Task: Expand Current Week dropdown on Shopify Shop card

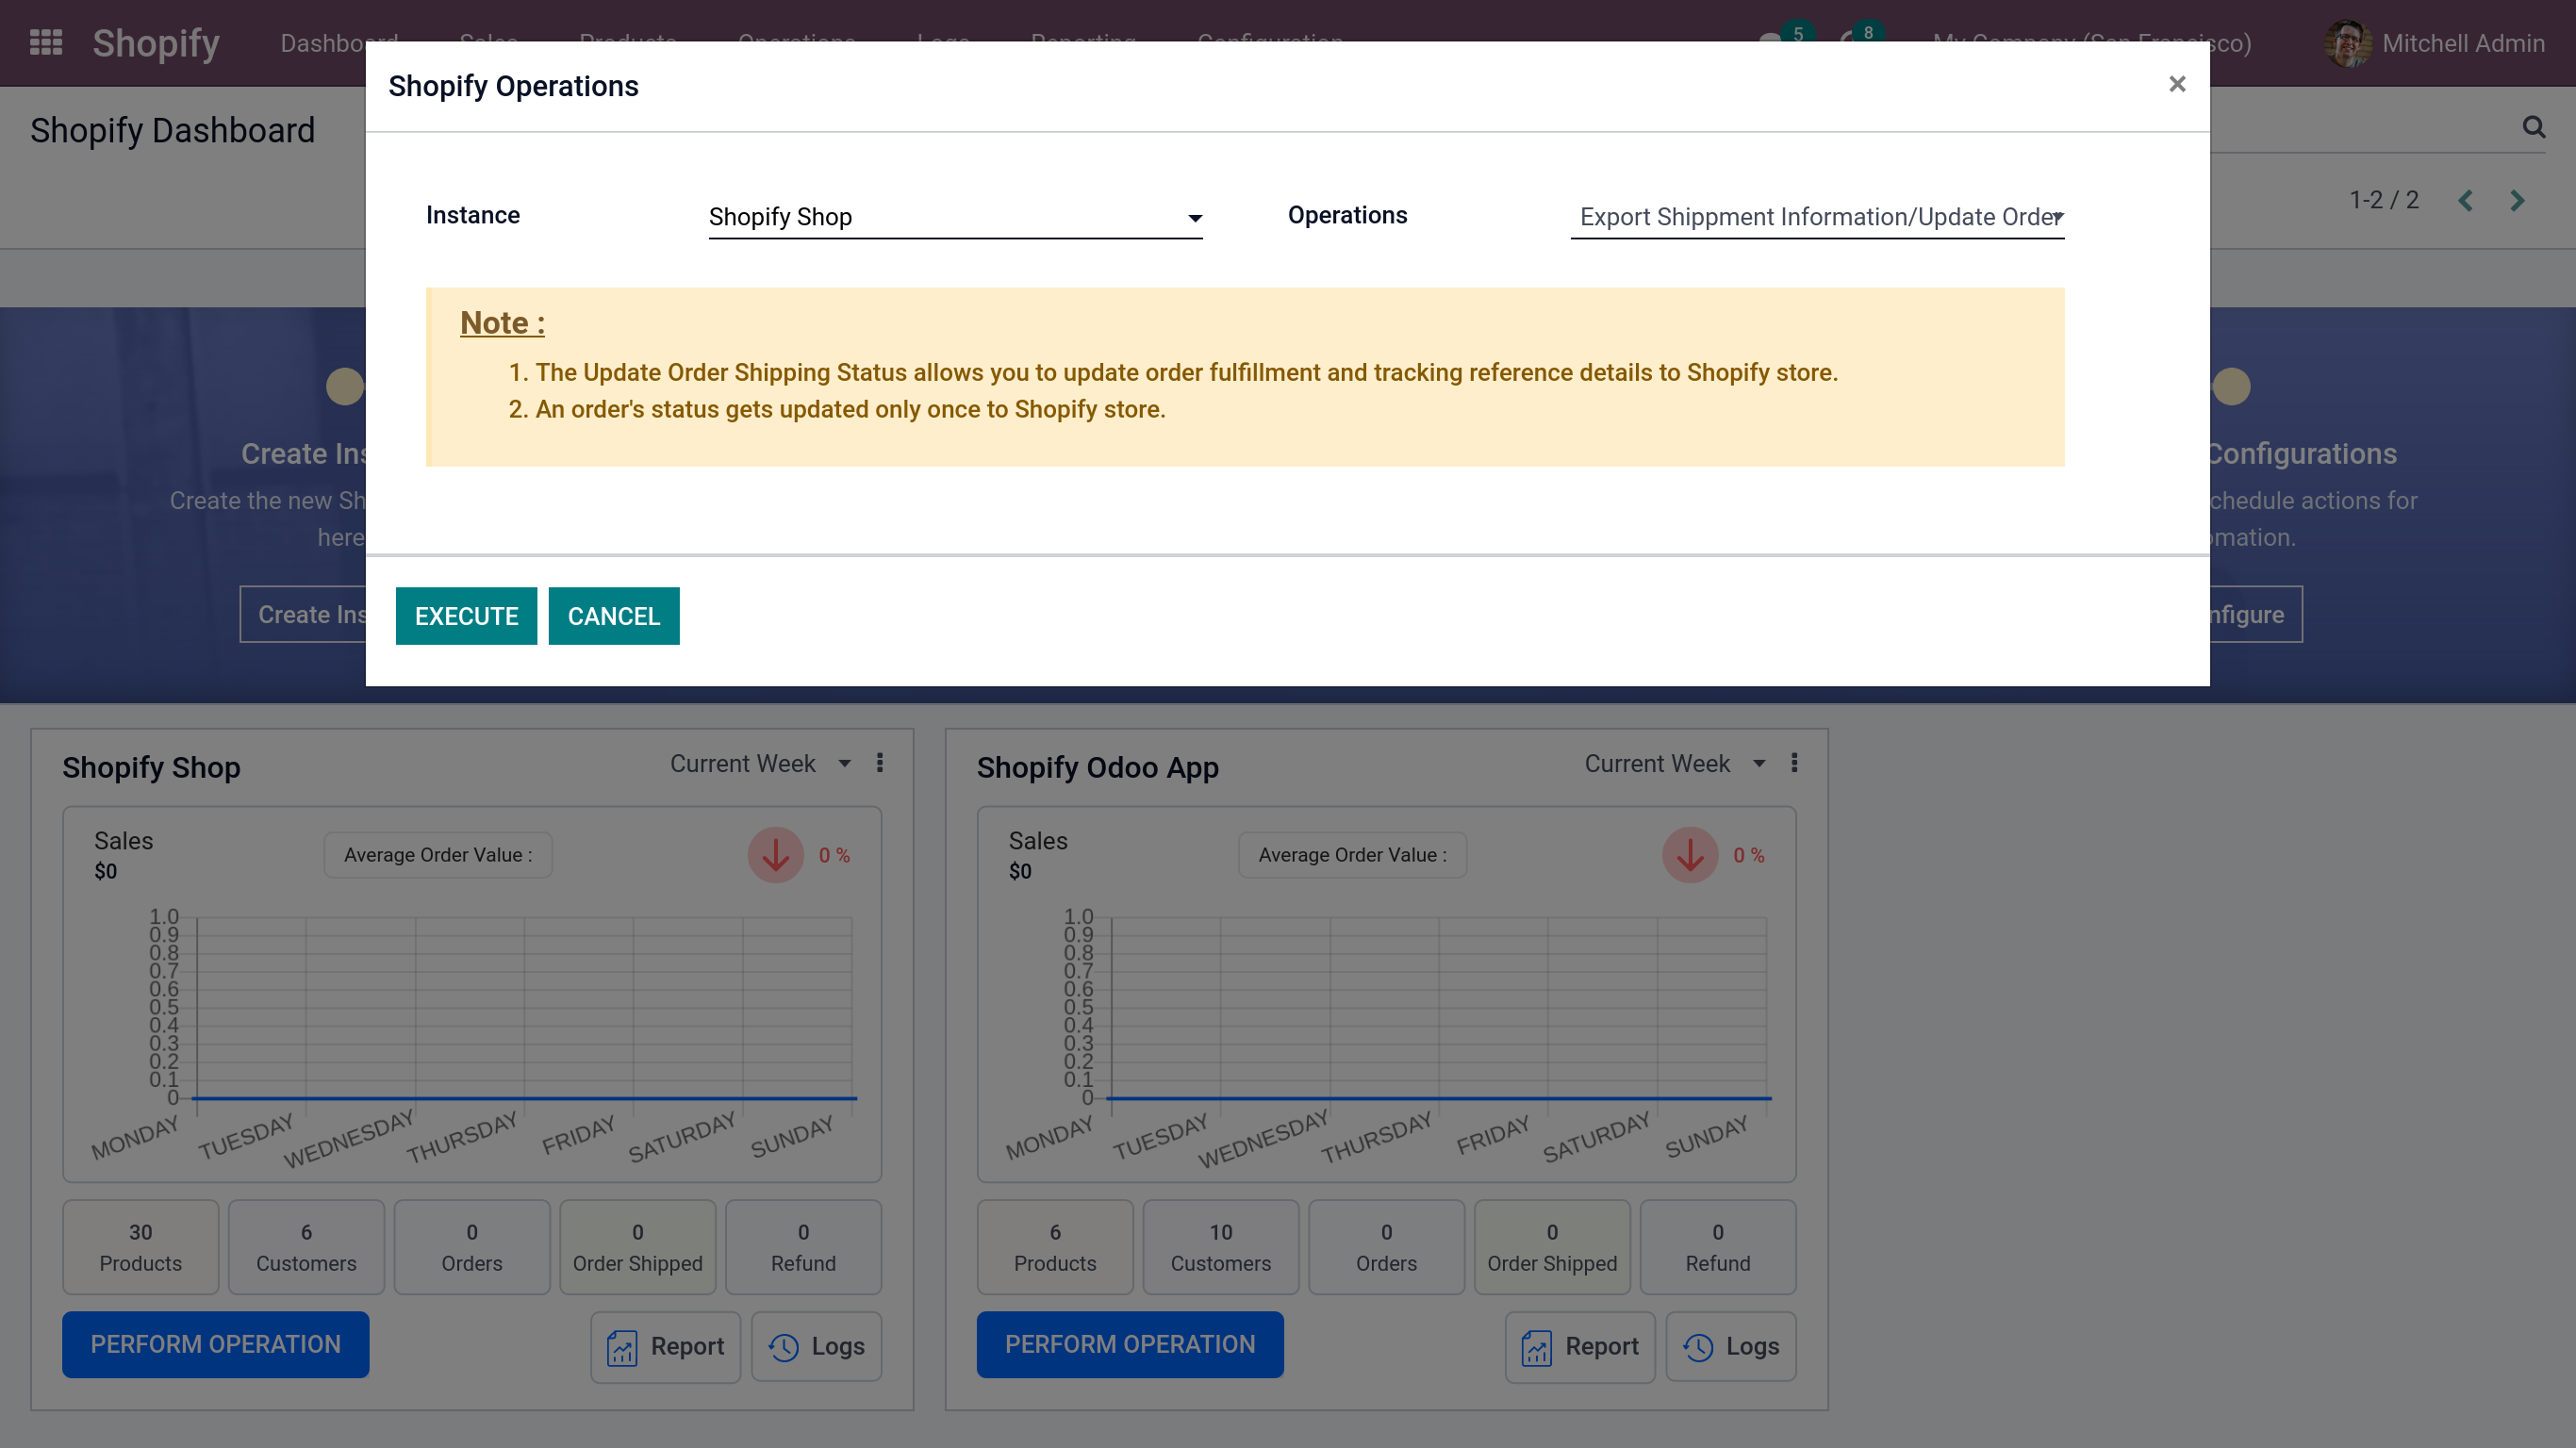Action: click(760, 763)
